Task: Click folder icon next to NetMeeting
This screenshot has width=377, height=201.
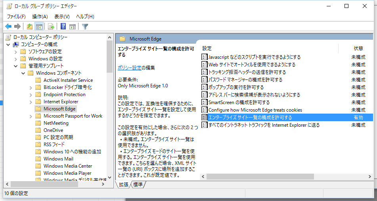Action: [x=38, y=123]
